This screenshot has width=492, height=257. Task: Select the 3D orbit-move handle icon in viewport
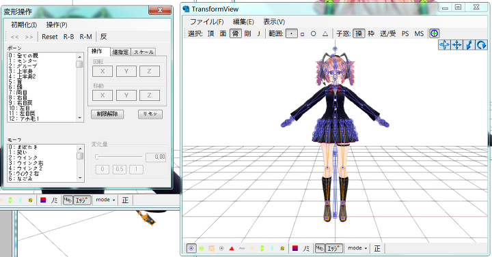(444, 45)
